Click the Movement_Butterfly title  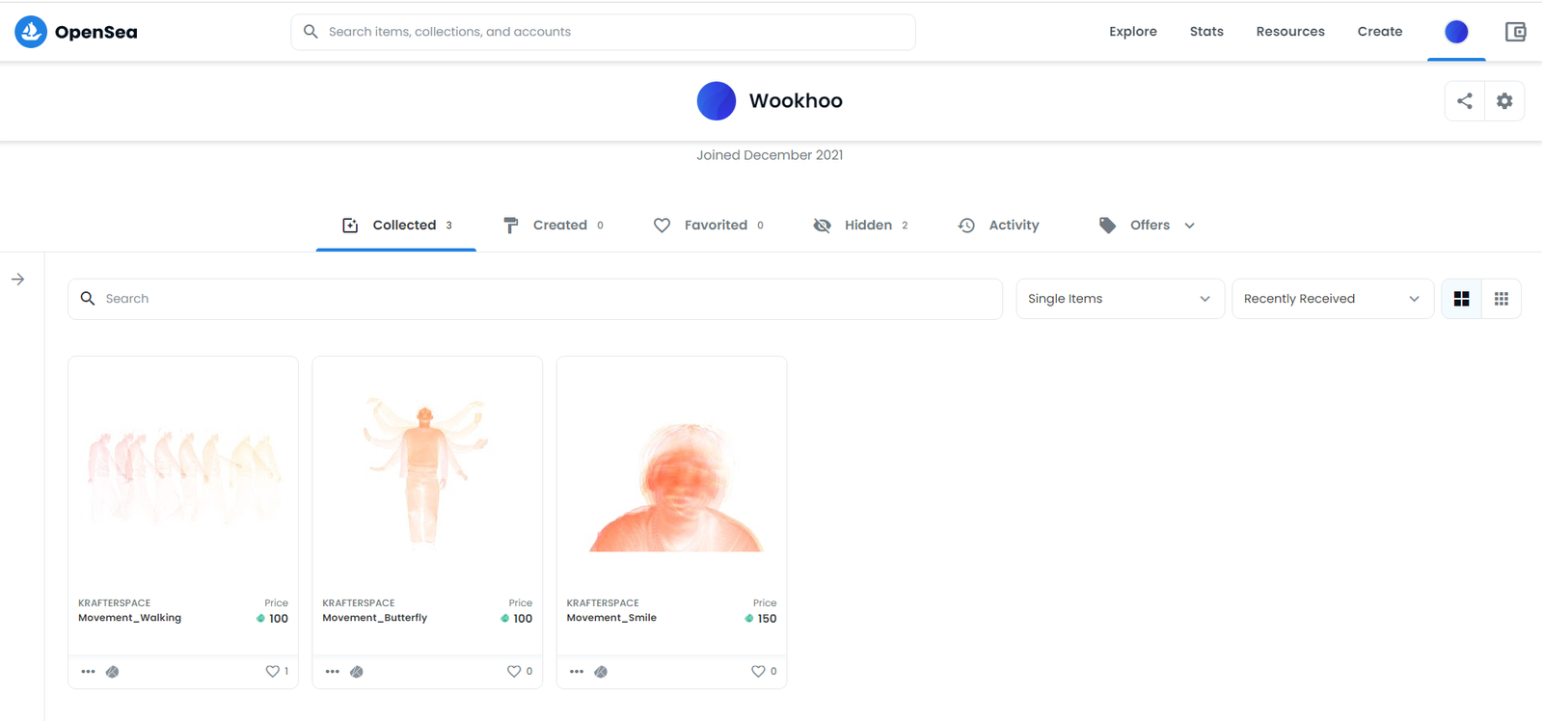point(374,618)
